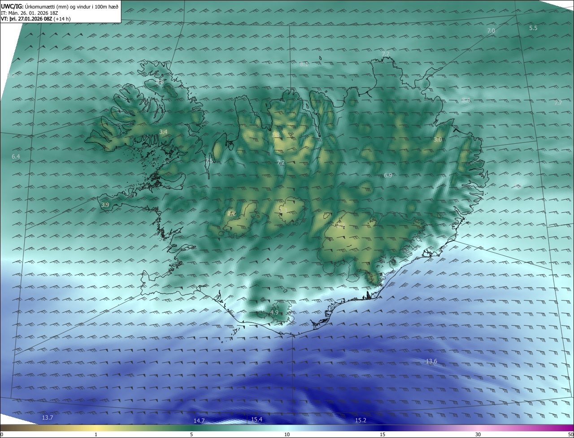Image resolution: width=574 pixels, height=438 pixels.
Task: Click the map value label 5.5
Action: click(533, 28)
